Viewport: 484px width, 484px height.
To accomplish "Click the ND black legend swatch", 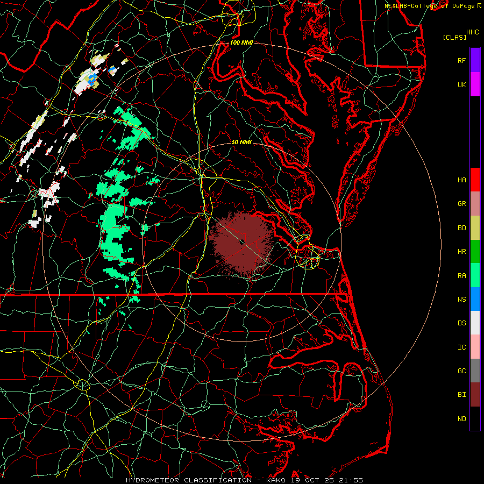I will tap(475, 418).
